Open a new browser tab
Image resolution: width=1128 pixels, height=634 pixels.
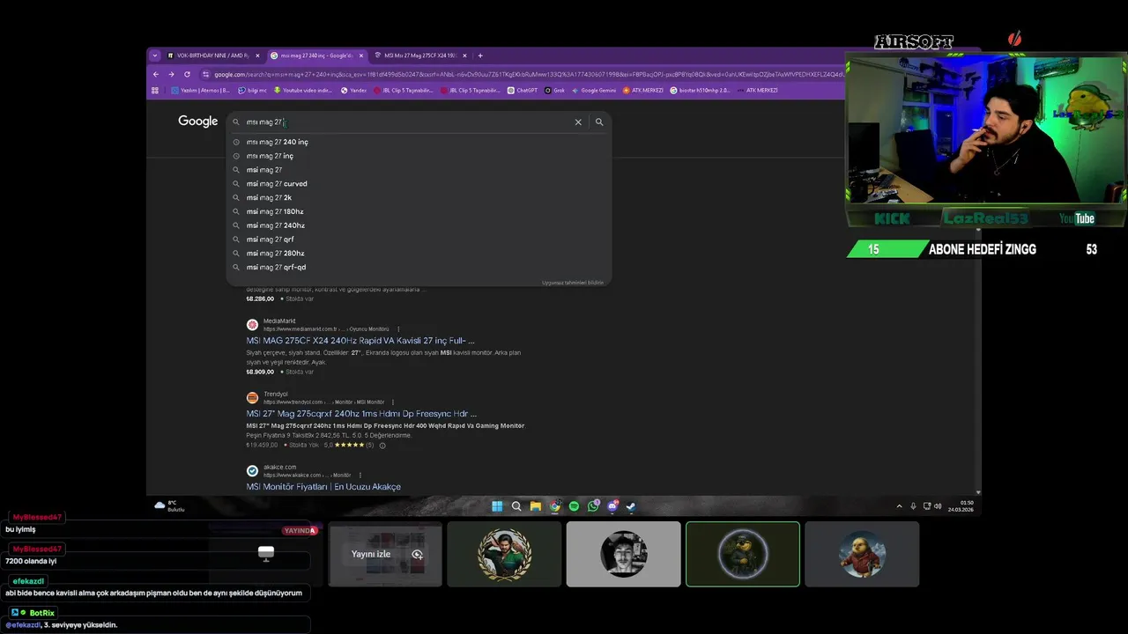coord(480,55)
